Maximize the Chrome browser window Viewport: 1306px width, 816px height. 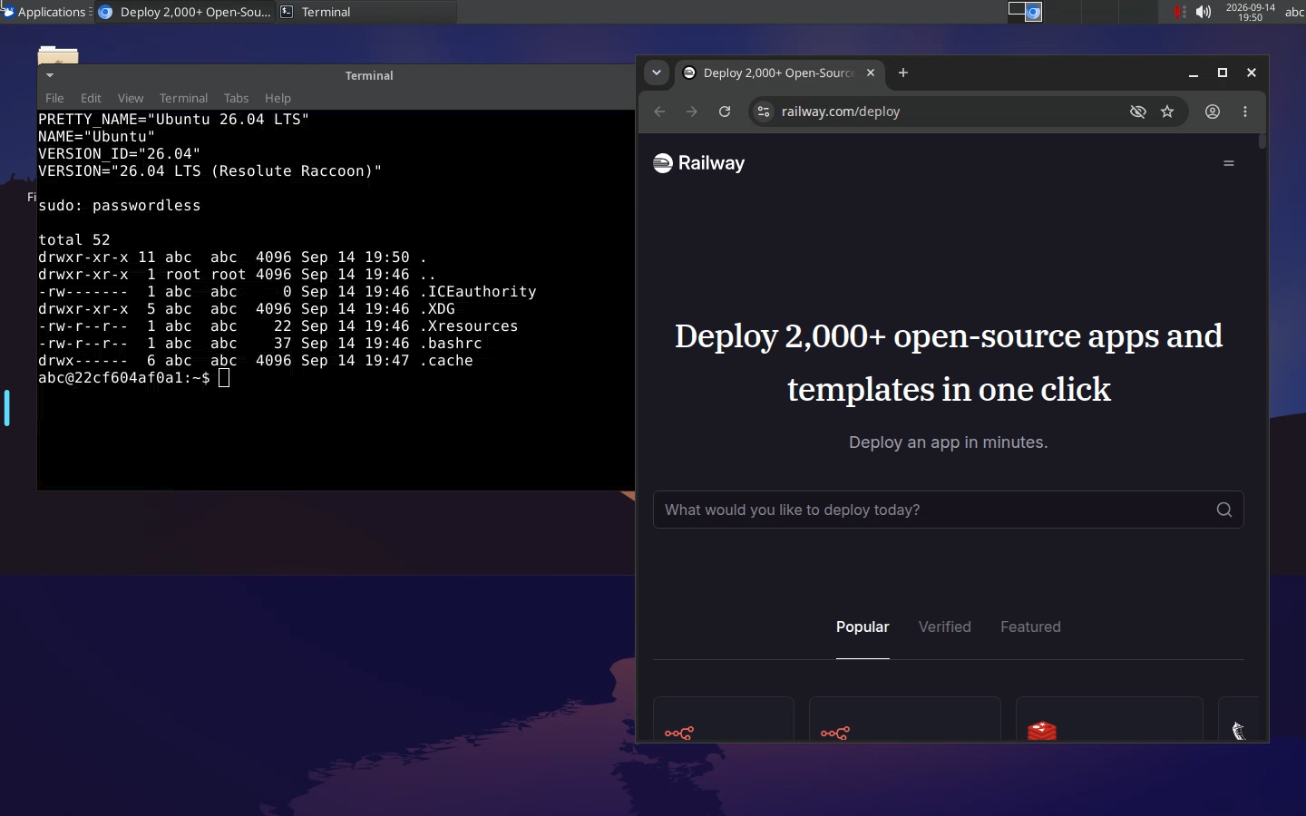tap(1223, 73)
